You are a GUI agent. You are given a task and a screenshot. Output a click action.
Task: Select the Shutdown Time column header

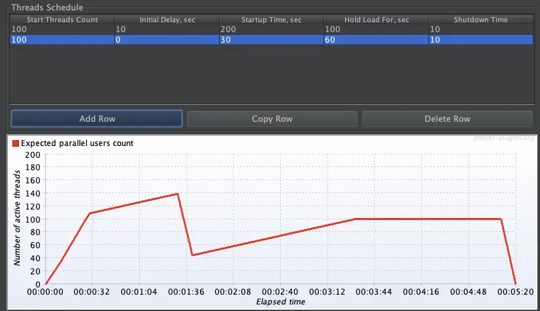481,20
